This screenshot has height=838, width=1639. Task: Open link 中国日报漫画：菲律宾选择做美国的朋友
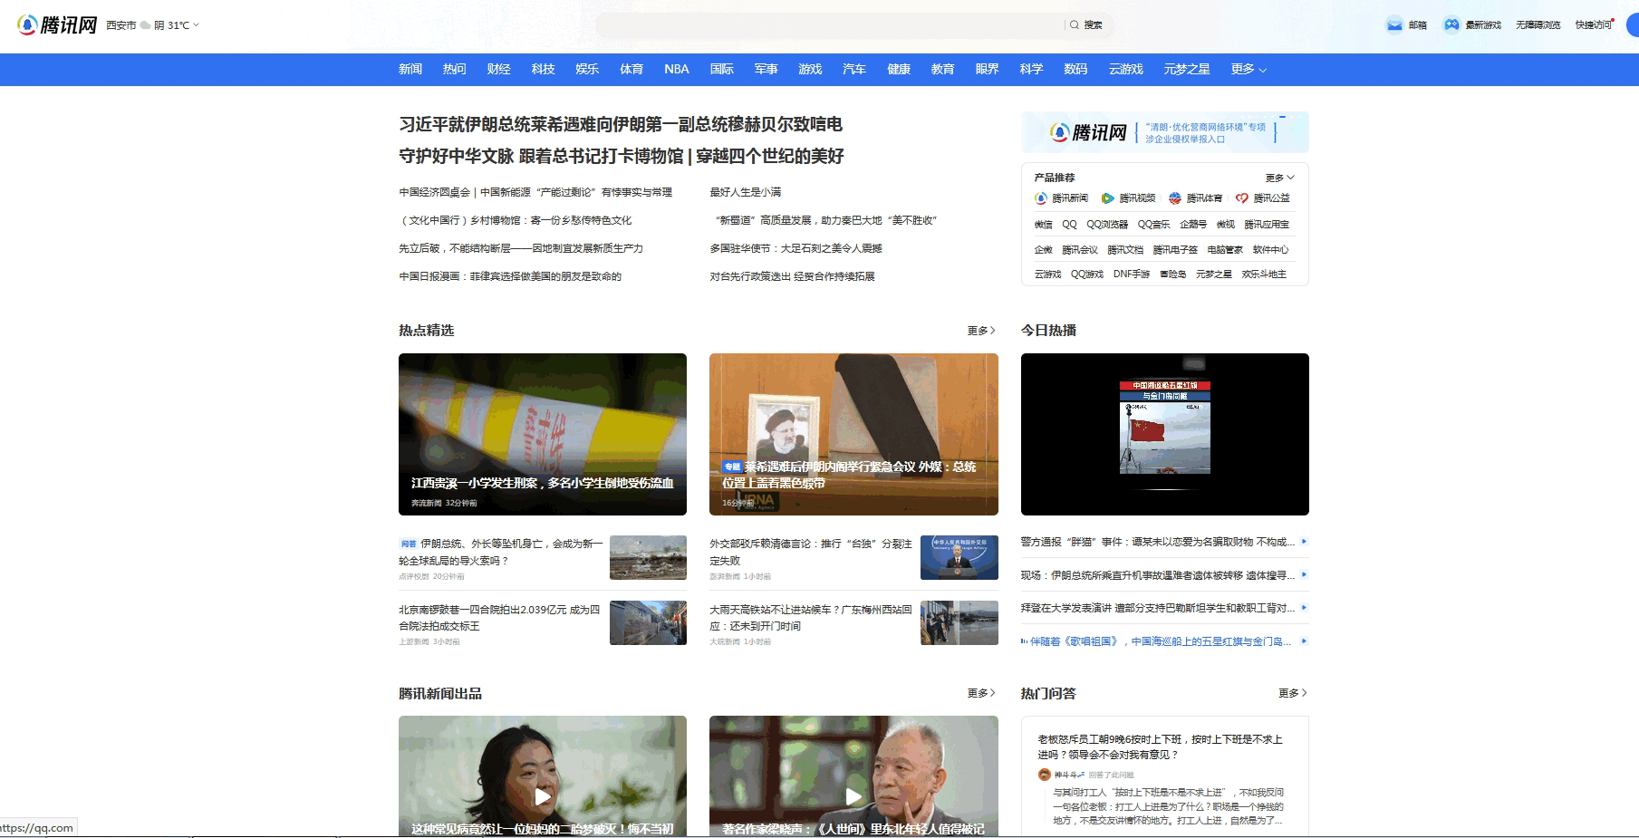click(510, 276)
